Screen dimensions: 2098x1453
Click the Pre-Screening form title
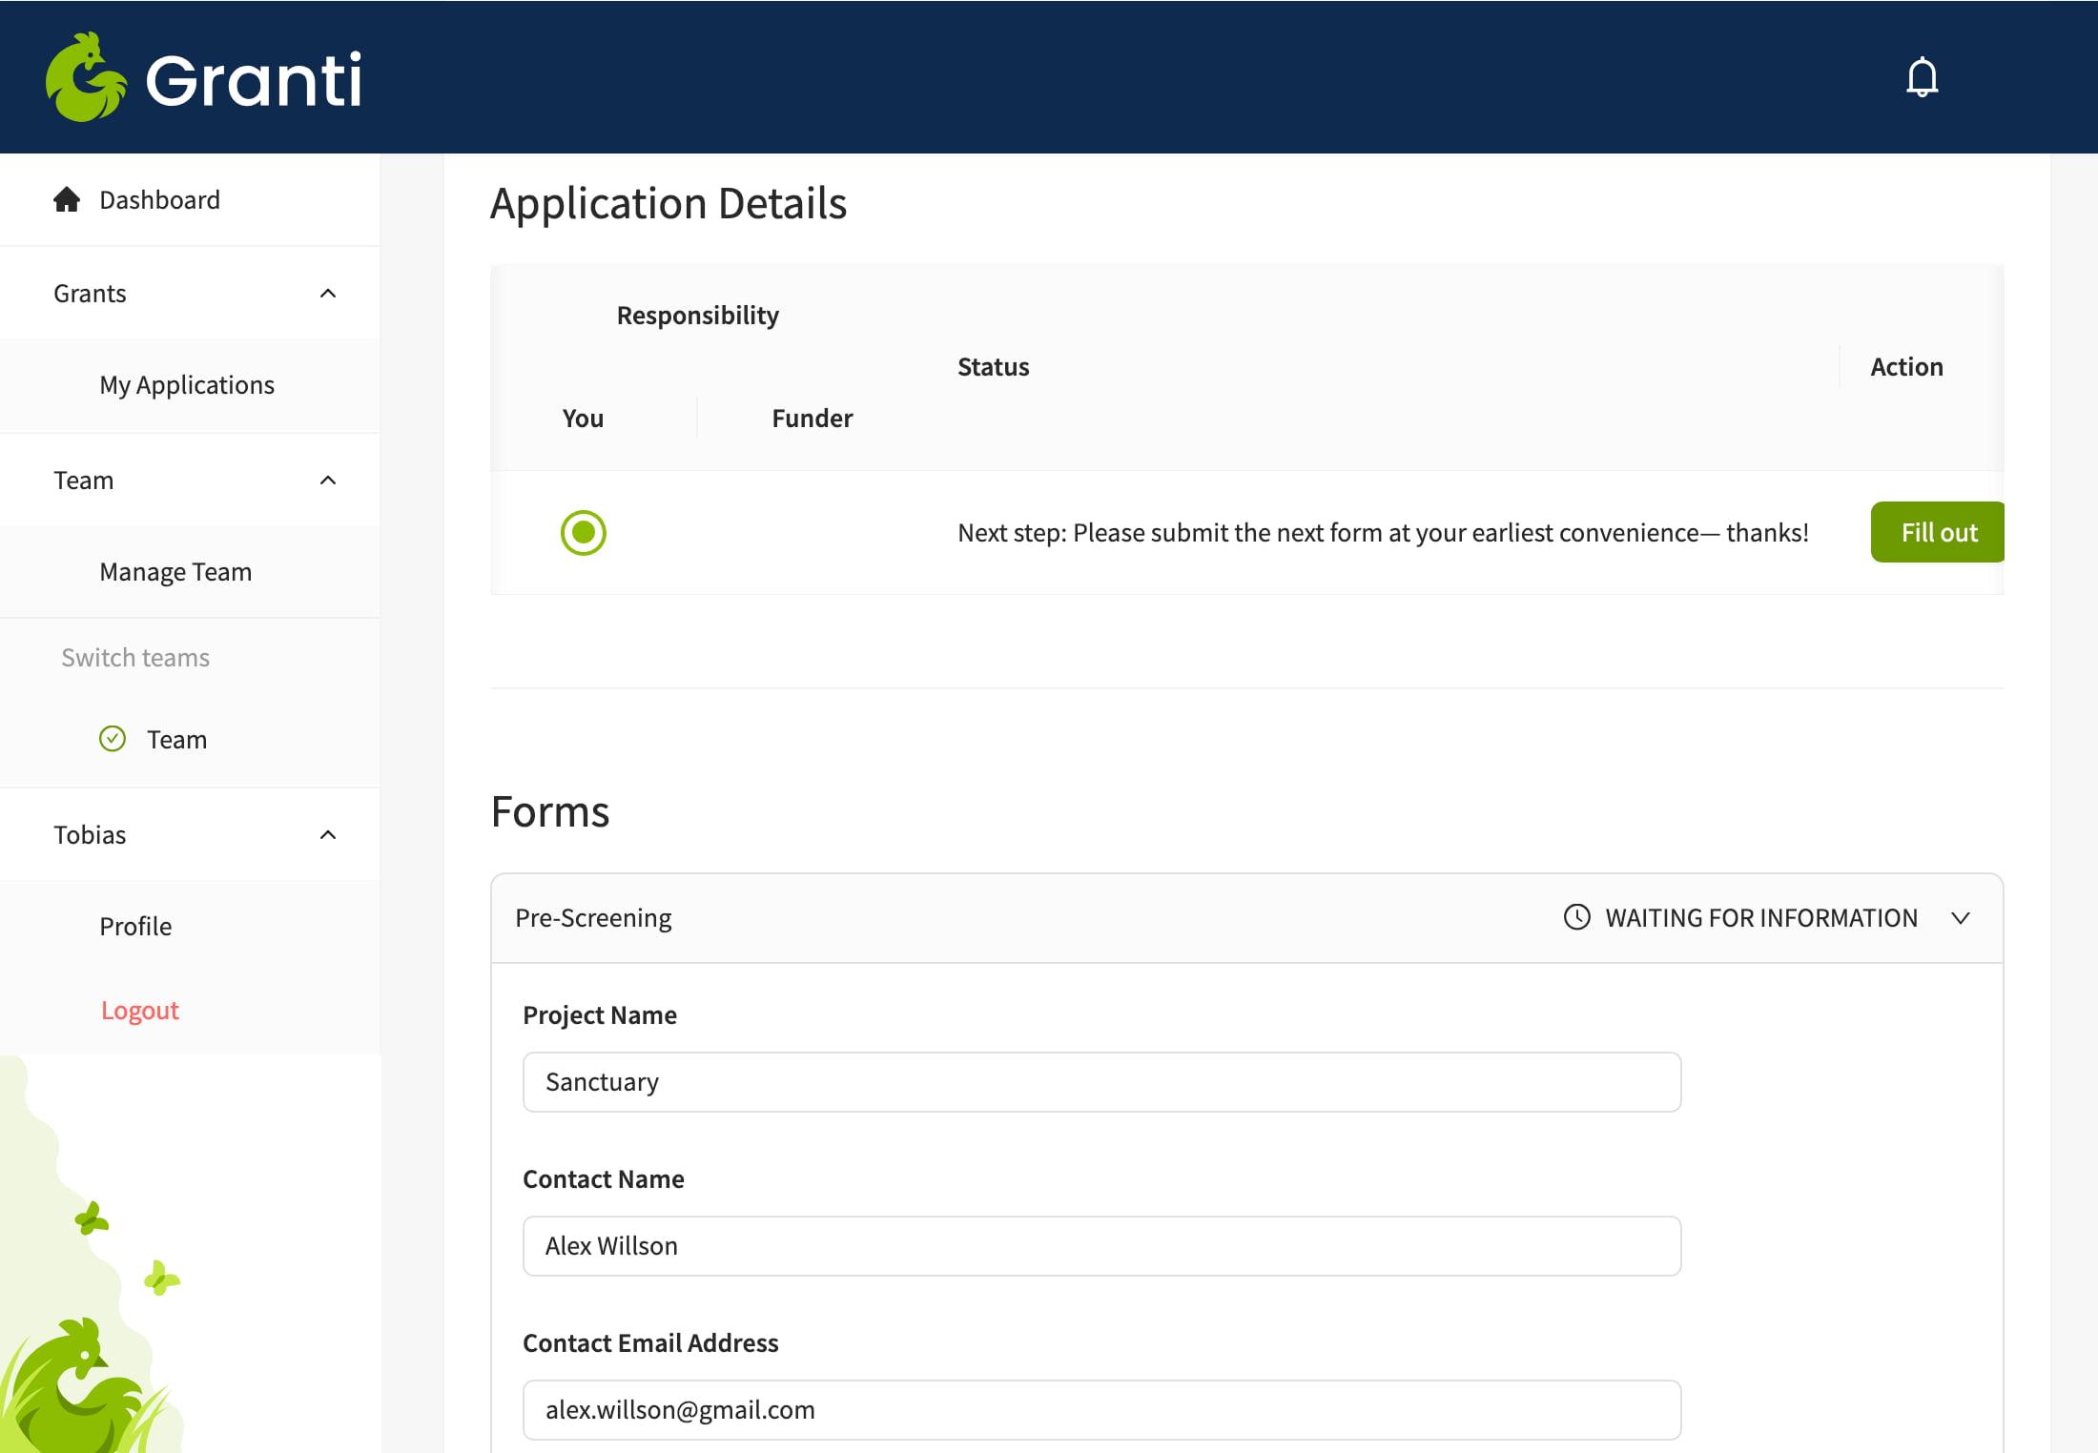pyautogui.click(x=593, y=918)
